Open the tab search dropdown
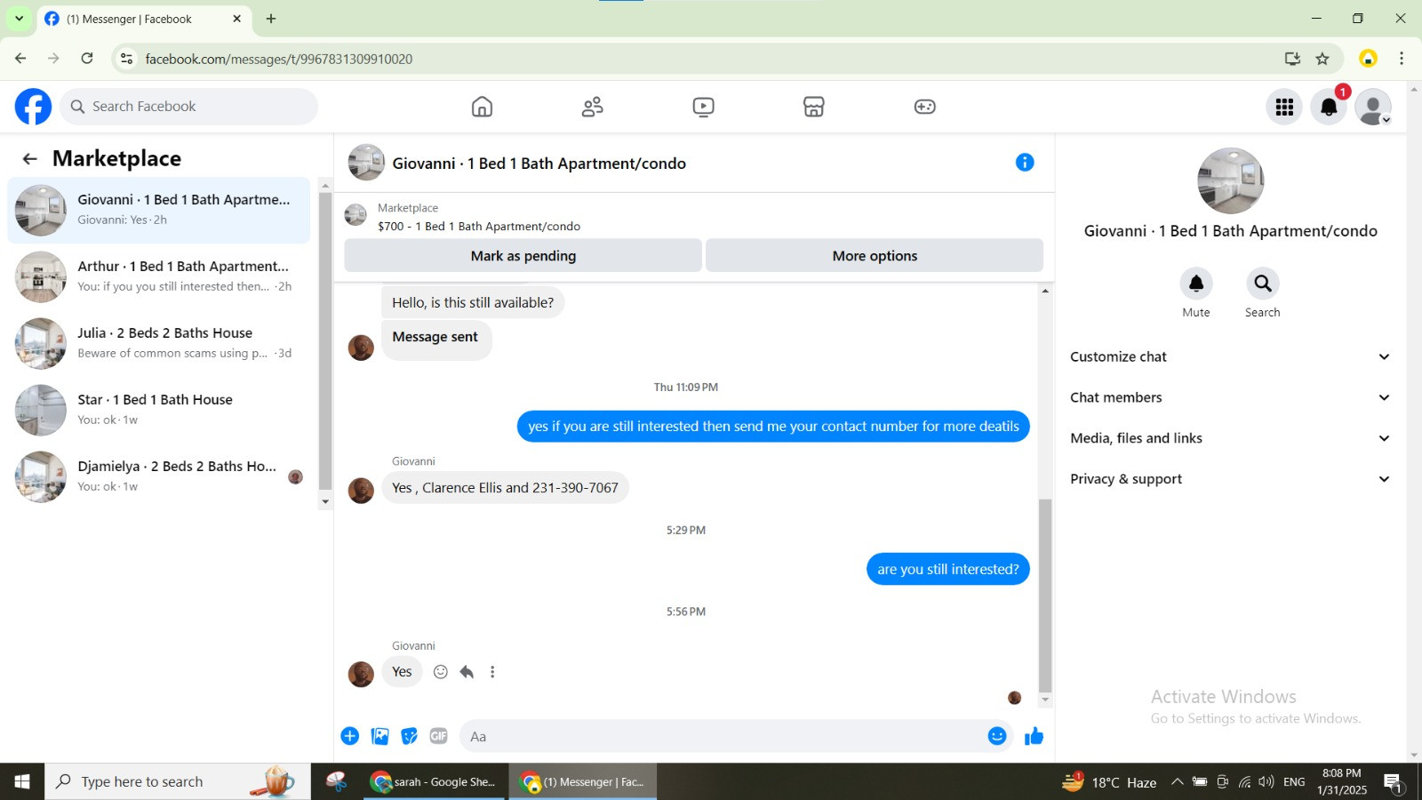 pyautogui.click(x=19, y=19)
